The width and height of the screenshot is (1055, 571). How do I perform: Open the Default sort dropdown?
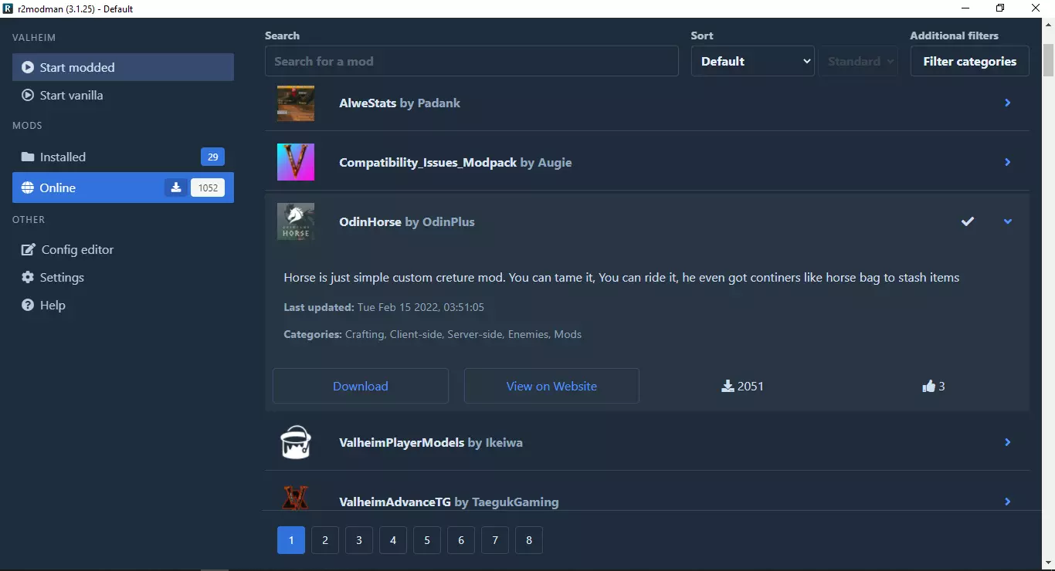[x=753, y=61]
